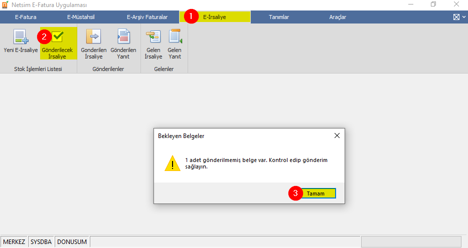Click the Gönderilenler group label
Image resolution: width=468 pixels, height=248 pixels.
108,69
